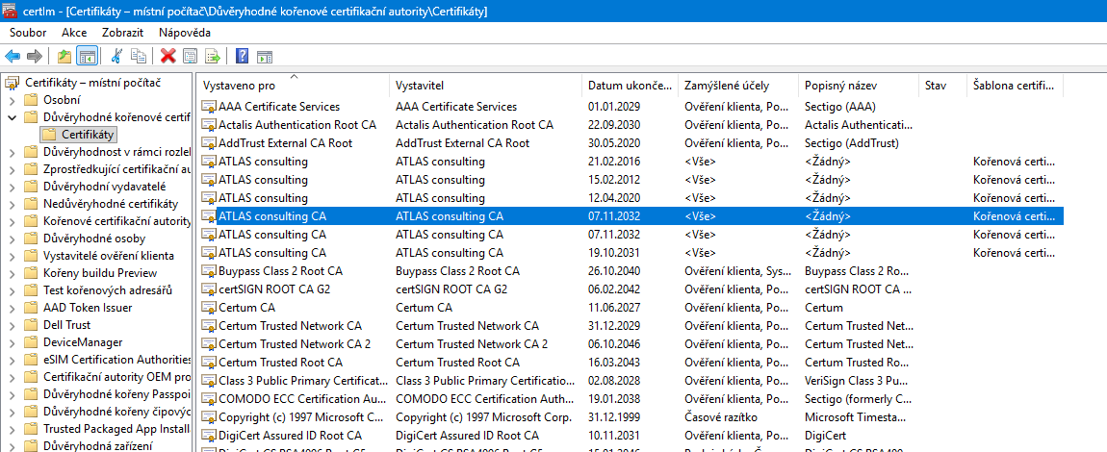
Task: Expand the Osobní tree node
Action: point(12,100)
